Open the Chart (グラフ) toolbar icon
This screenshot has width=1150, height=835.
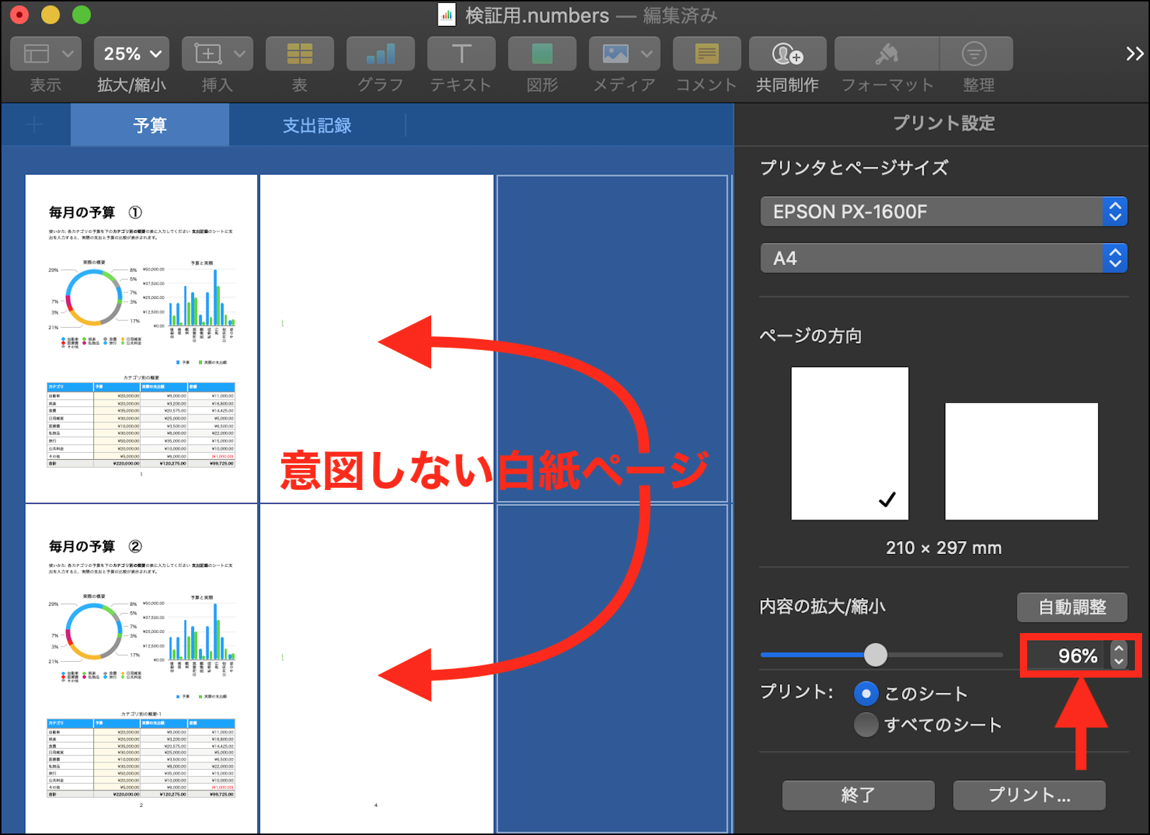tap(380, 54)
